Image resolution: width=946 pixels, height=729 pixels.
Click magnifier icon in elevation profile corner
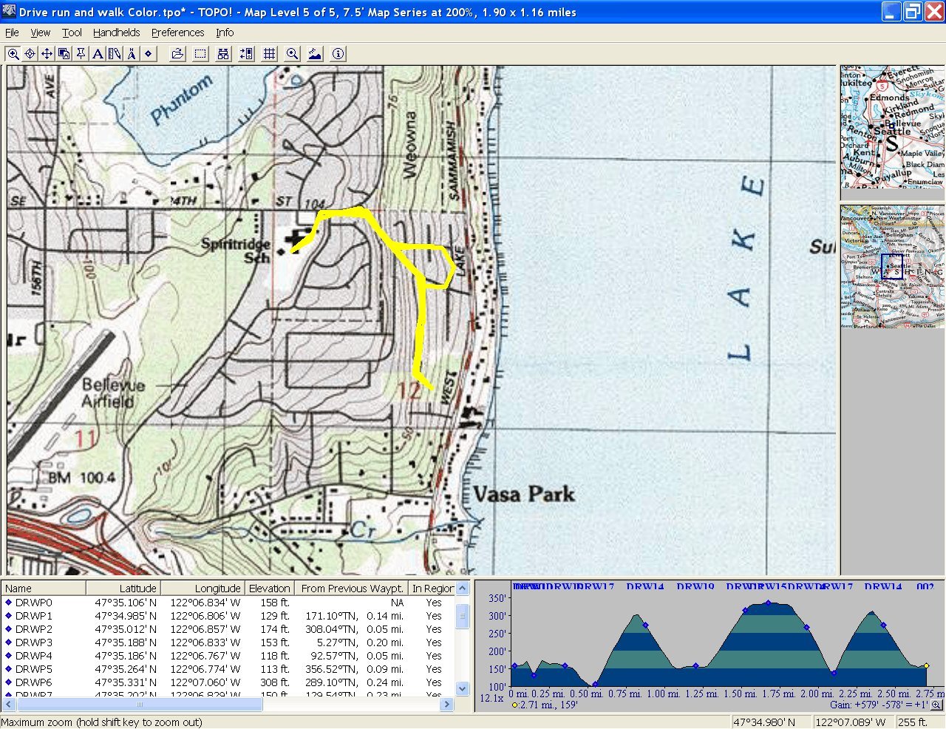pyautogui.click(x=936, y=705)
